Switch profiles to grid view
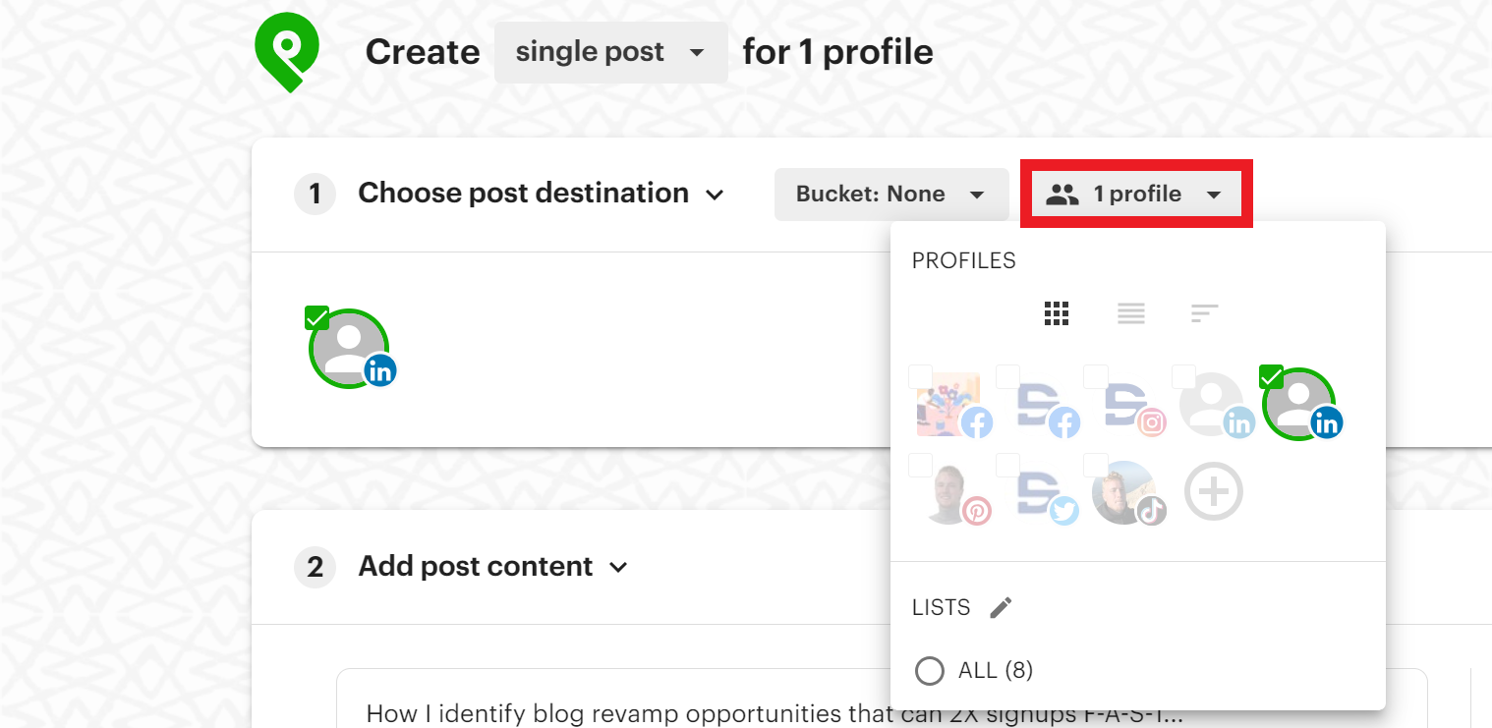This screenshot has height=728, width=1492. point(1057,312)
